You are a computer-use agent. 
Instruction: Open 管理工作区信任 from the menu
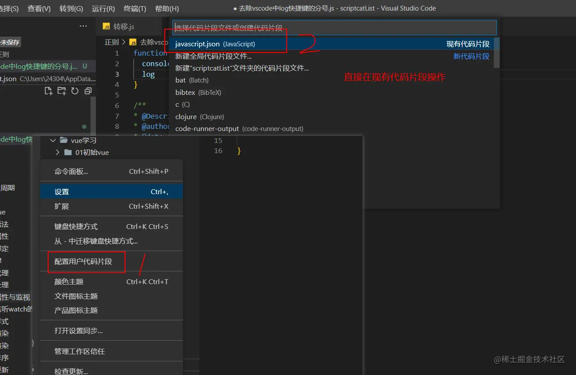click(111, 352)
